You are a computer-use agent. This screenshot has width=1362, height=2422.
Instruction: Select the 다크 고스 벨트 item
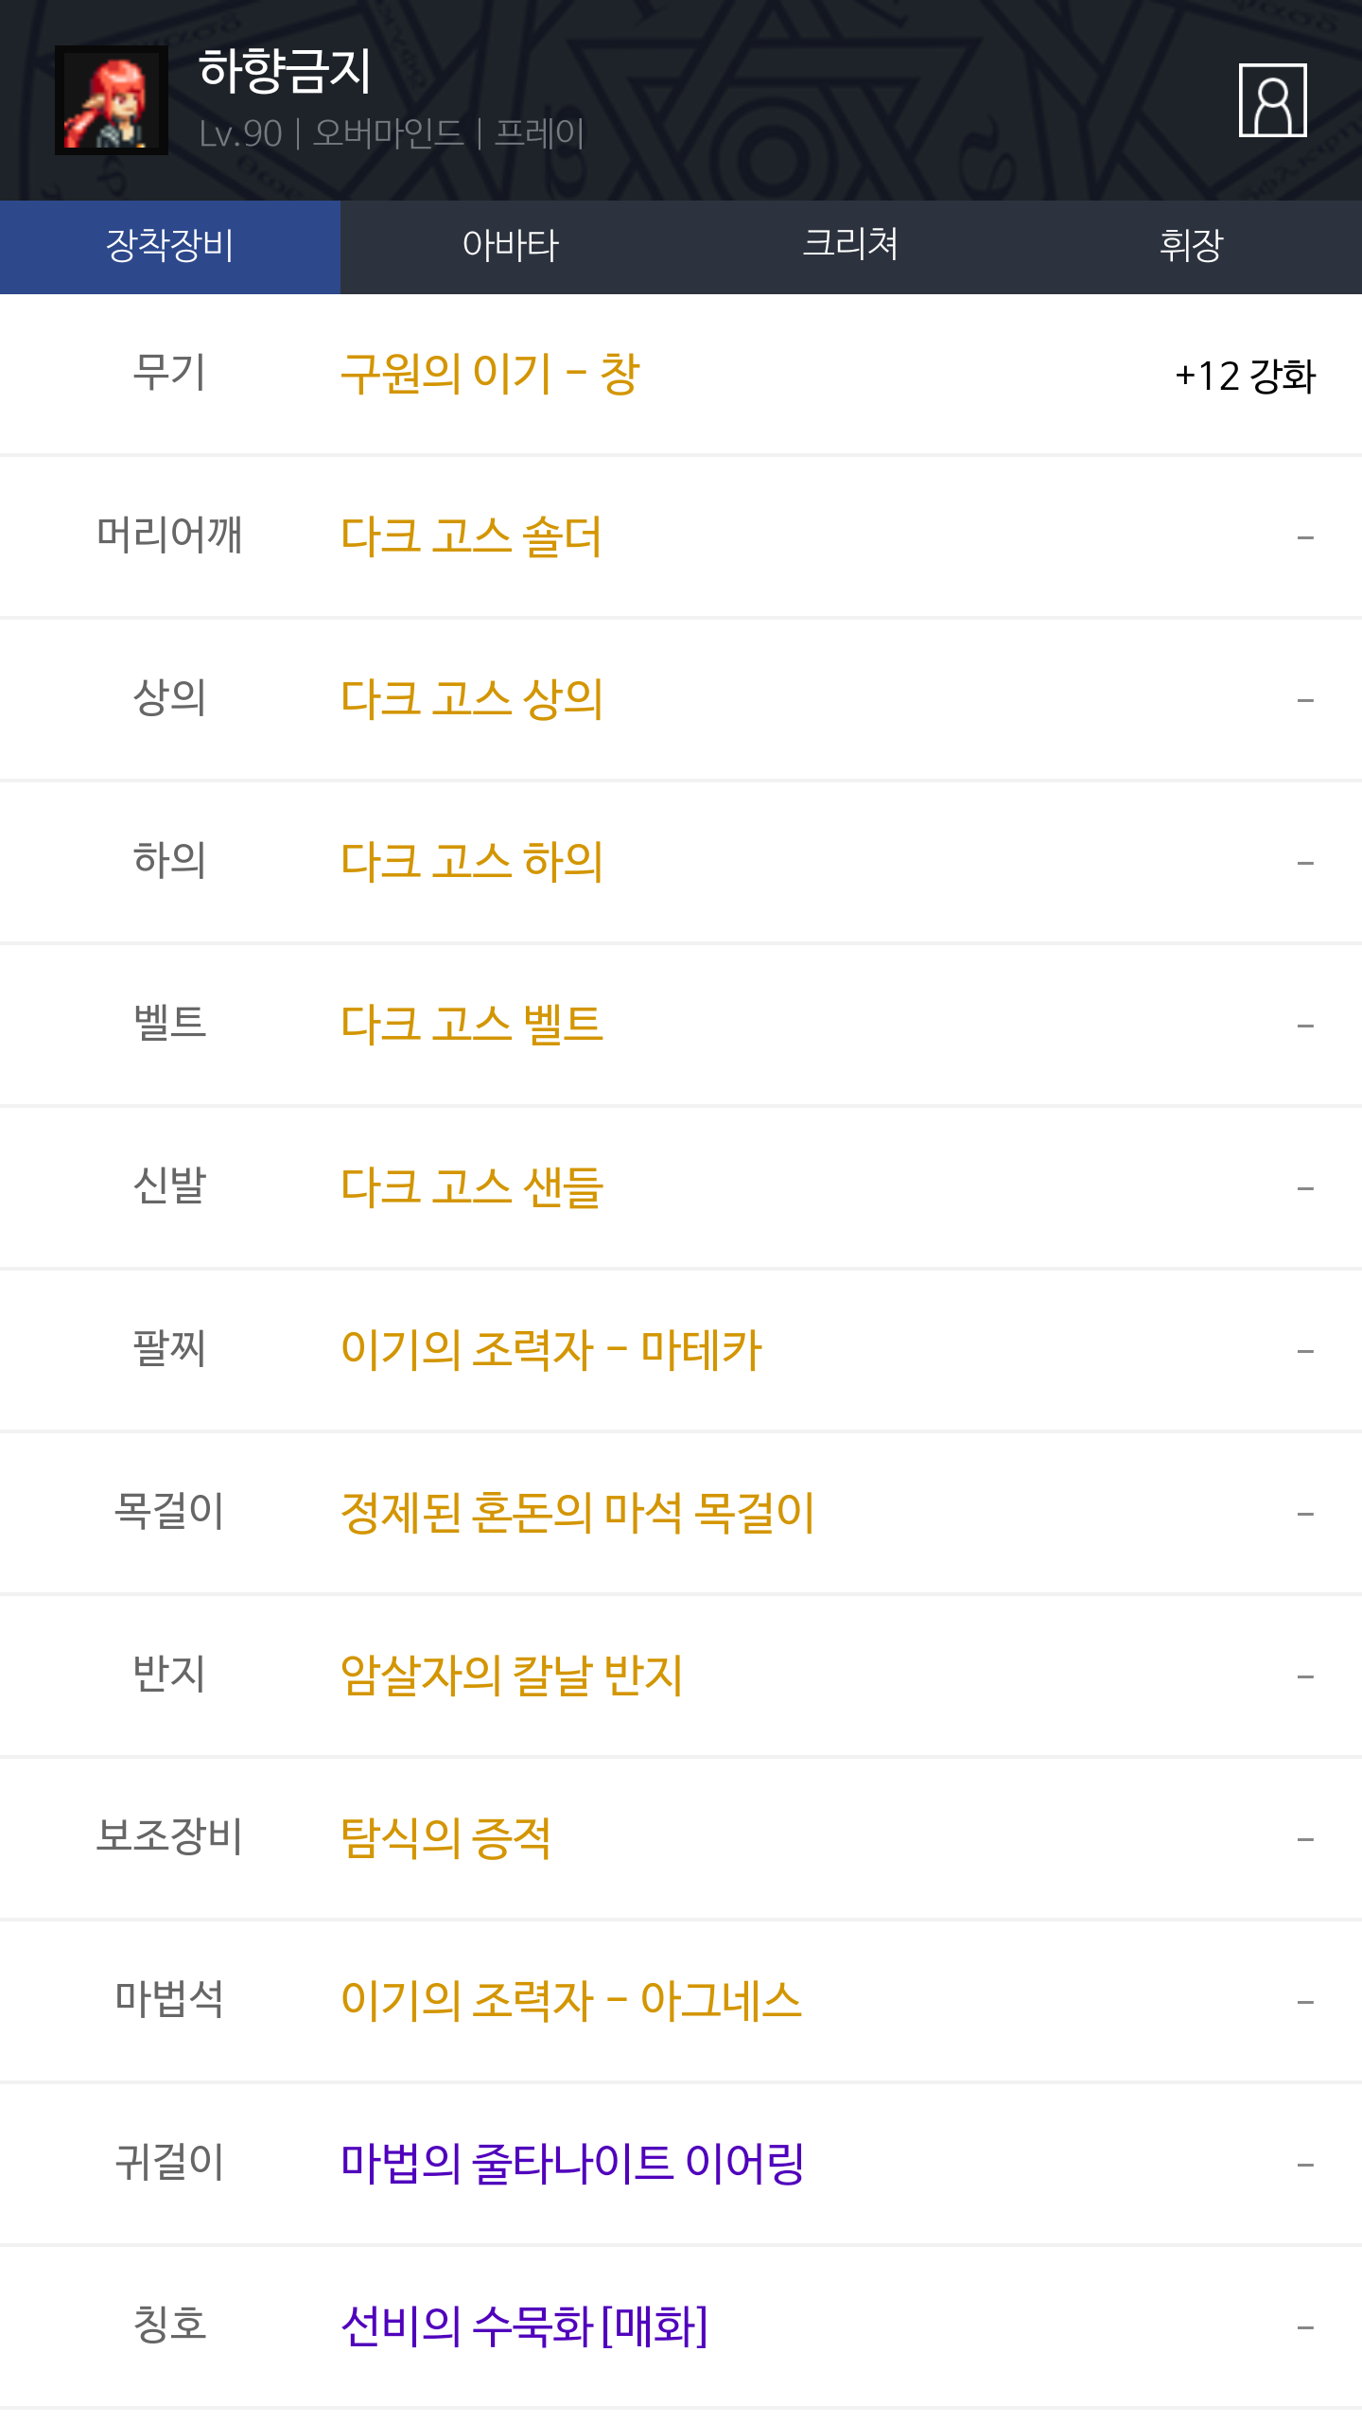pos(471,1026)
